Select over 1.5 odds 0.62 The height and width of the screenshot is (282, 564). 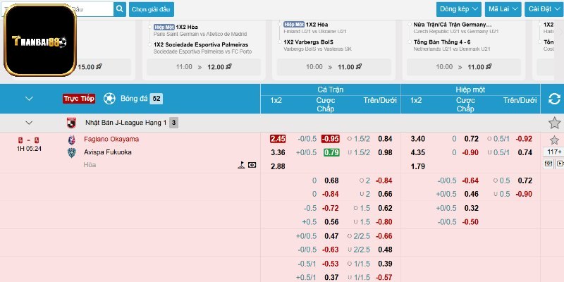click(385, 208)
